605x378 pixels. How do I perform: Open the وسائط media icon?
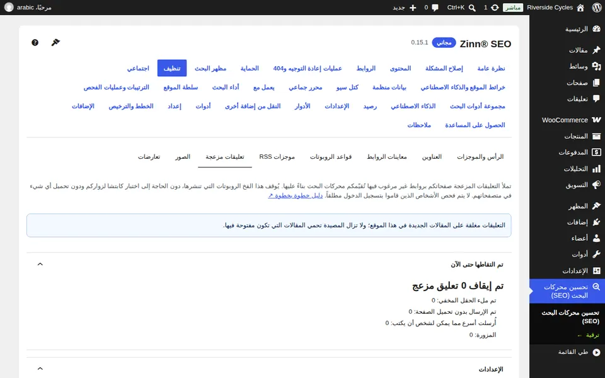pyautogui.click(x=597, y=66)
